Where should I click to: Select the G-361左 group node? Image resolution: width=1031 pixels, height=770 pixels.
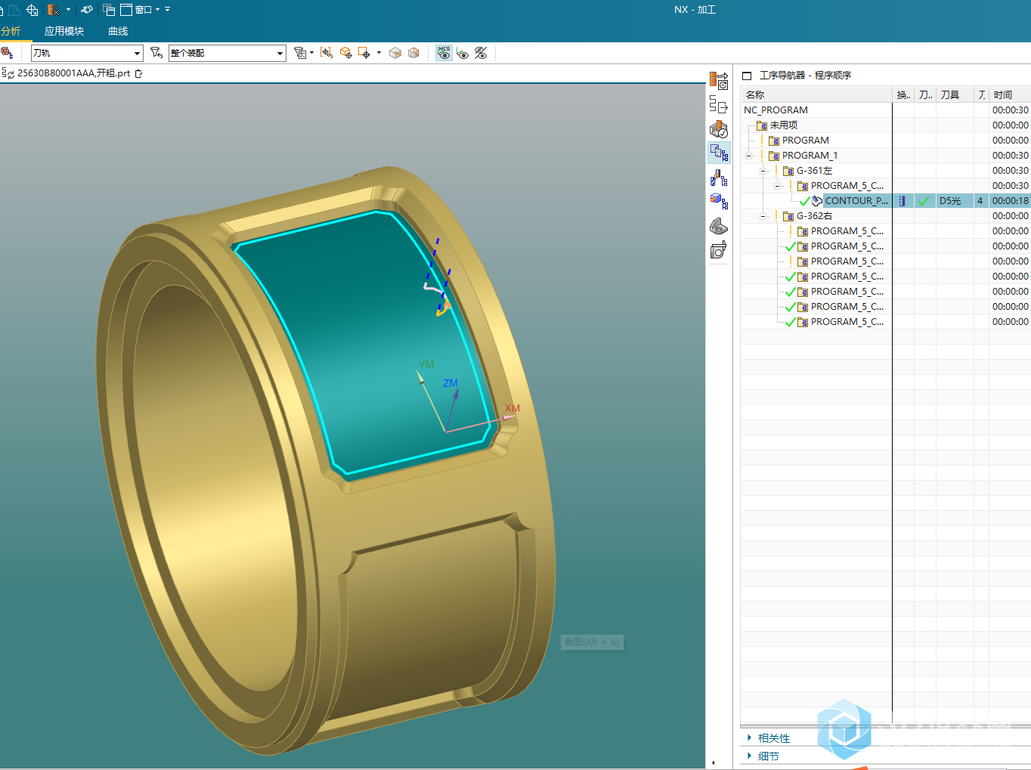point(814,170)
